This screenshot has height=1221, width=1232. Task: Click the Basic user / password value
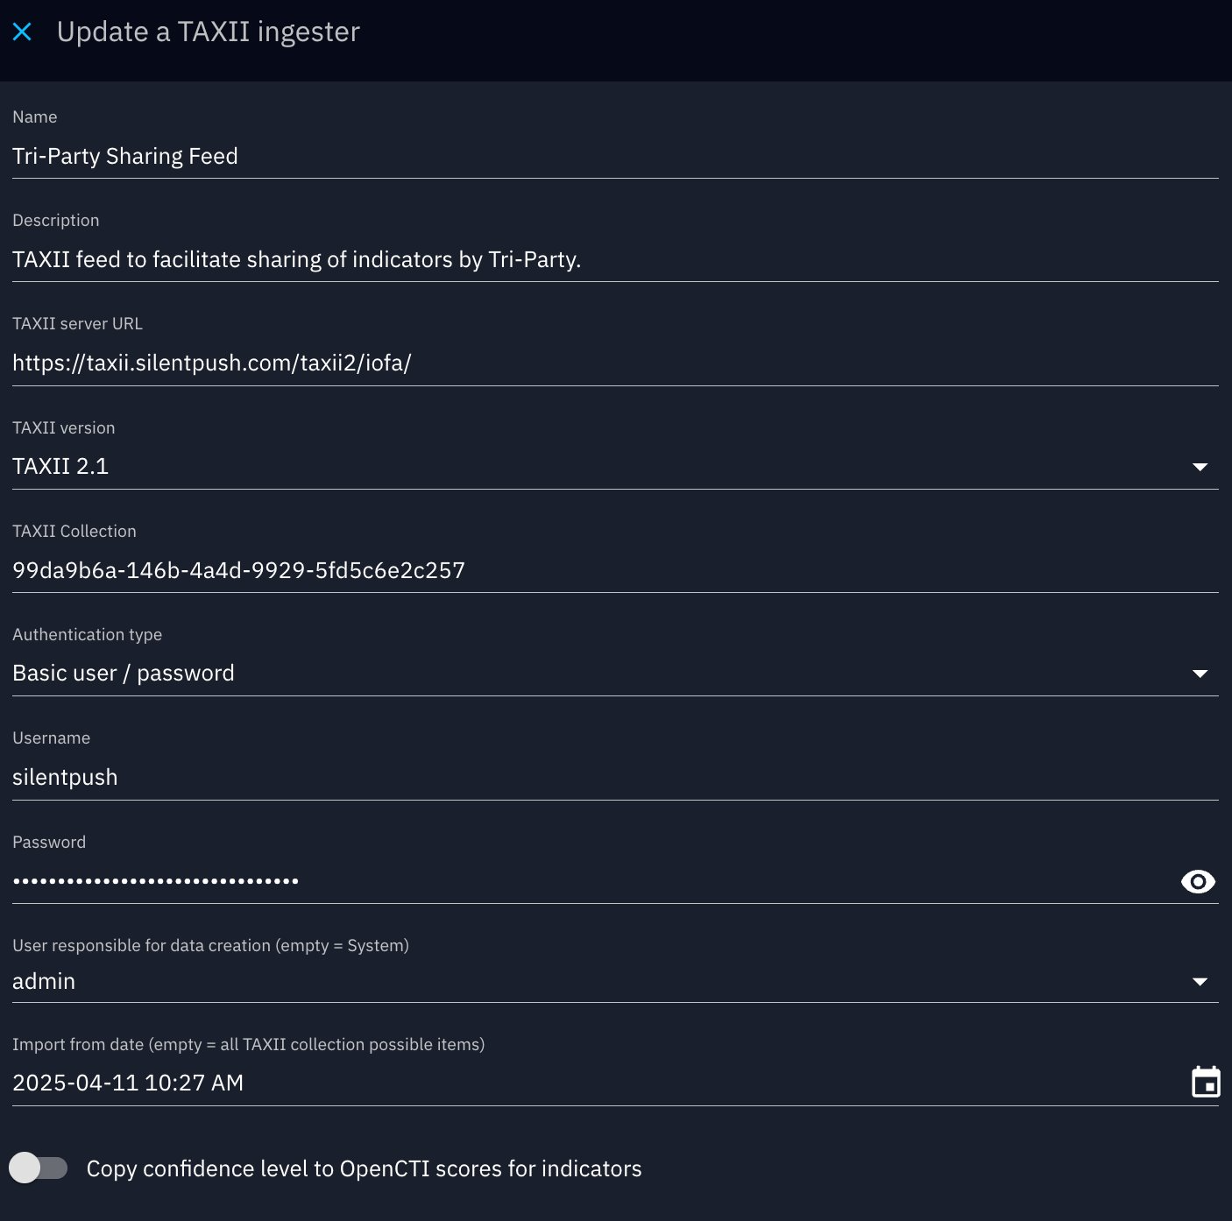pos(124,673)
